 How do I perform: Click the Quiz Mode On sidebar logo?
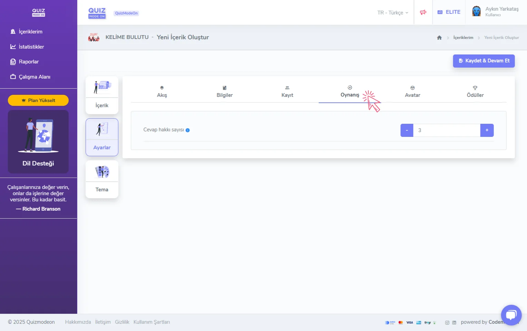[x=38, y=12]
